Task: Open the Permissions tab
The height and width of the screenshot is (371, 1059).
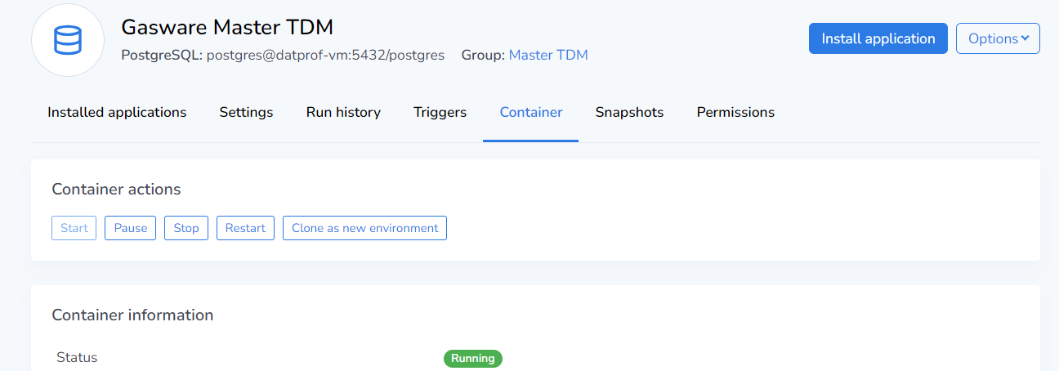Action: coord(735,112)
